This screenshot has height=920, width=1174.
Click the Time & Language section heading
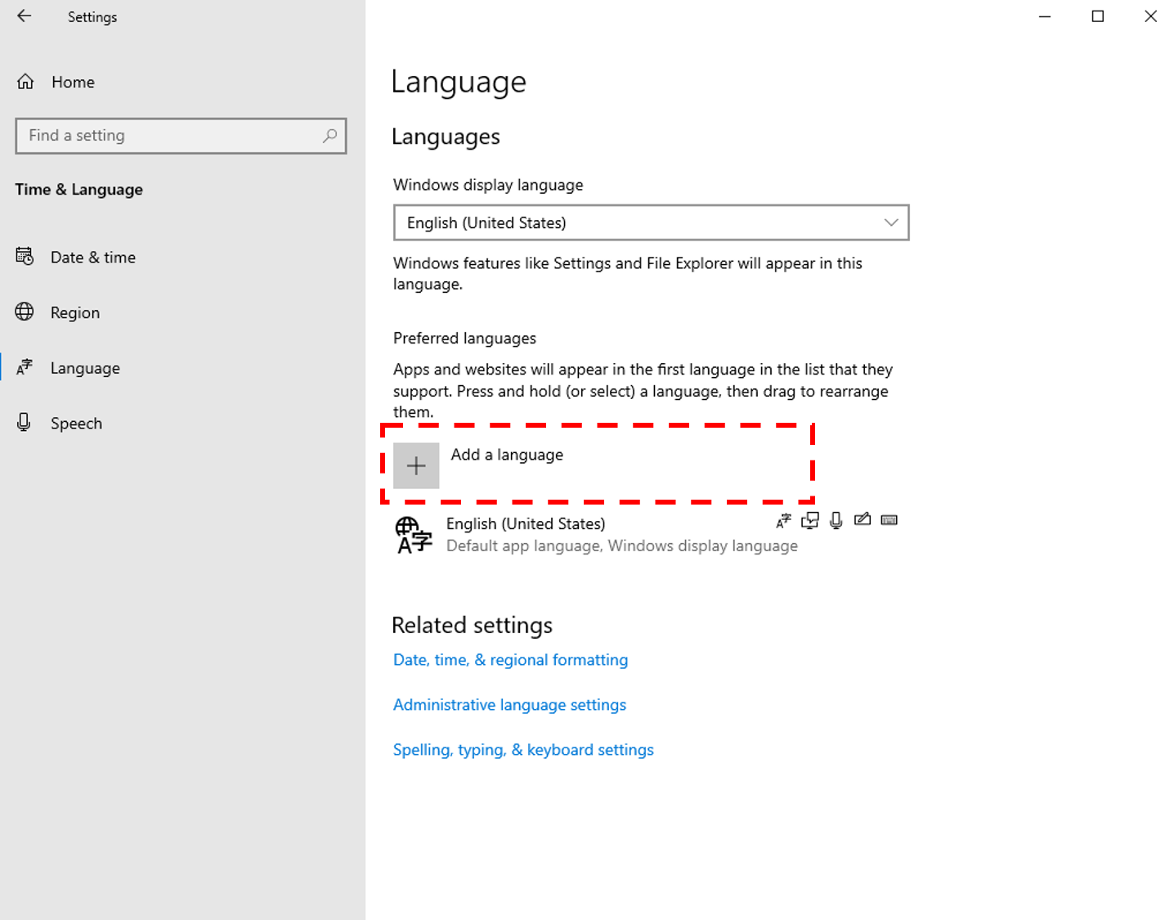(x=79, y=190)
